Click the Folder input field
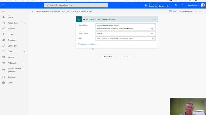Screen dimensions: 206x115 click(126, 38)
